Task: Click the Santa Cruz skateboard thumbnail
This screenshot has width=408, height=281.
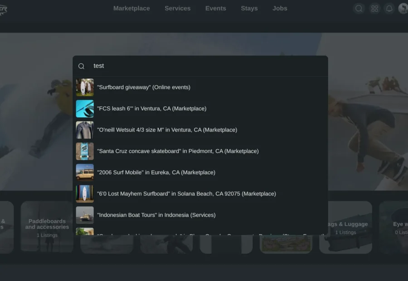Action: click(85, 151)
